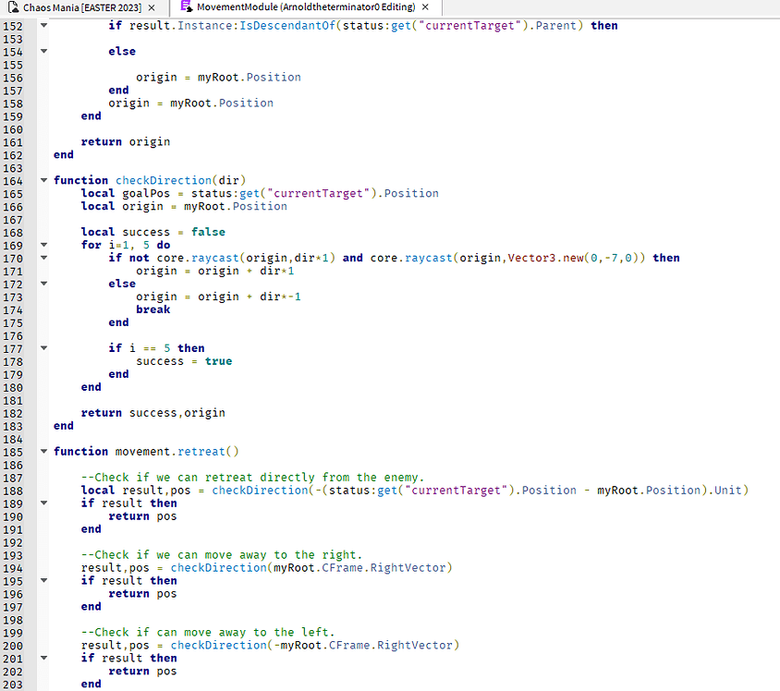Image resolution: width=780 pixels, height=691 pixels.
Task: Collapse the if i == 5 block
Action: click(x=43, y=347)
